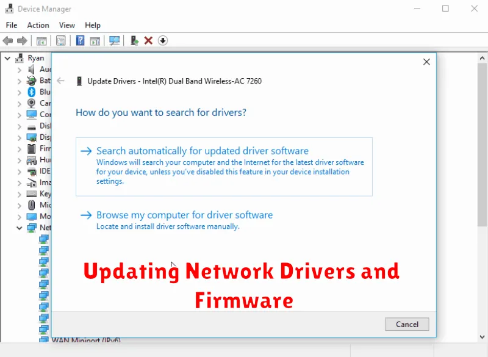Select the Batteries category icon
Screen dimensions: 488x357
tap(32, 81)
